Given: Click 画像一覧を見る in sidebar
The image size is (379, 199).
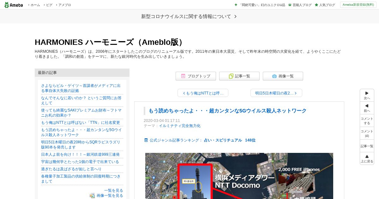Looking at the screenshot, I should pyautogui.click(x=110, y=196).
